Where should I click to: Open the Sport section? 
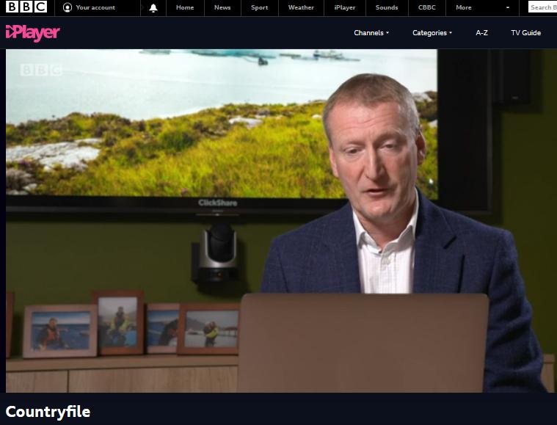click(259, 7)
